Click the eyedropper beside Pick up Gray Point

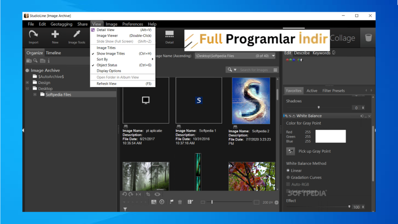click(291, 151)
